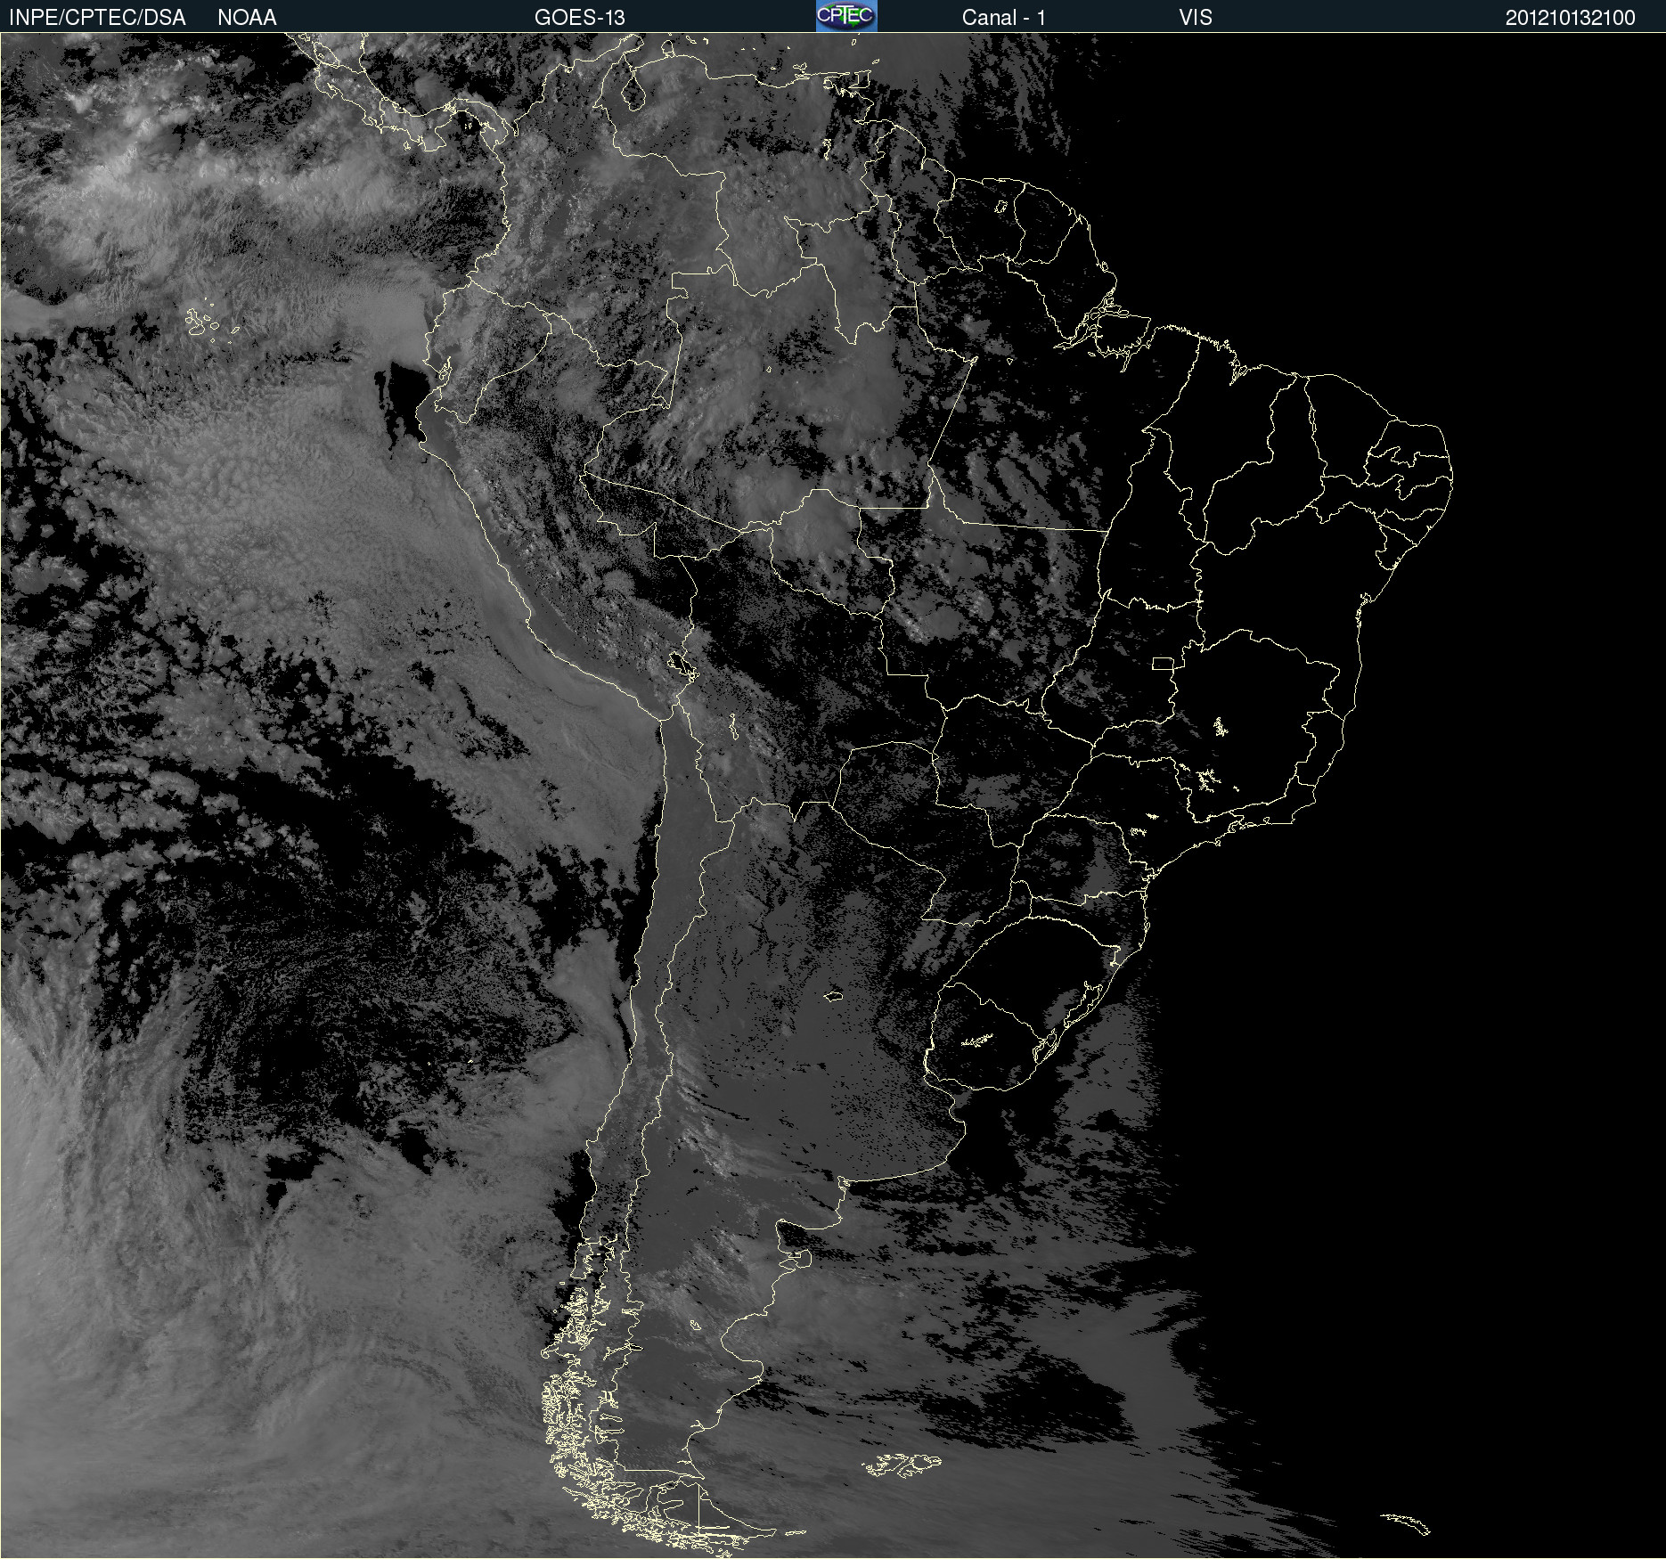Click the 201210132100 timestamp
The image size is (1666, 1559).
click(x=1571, y=18)
